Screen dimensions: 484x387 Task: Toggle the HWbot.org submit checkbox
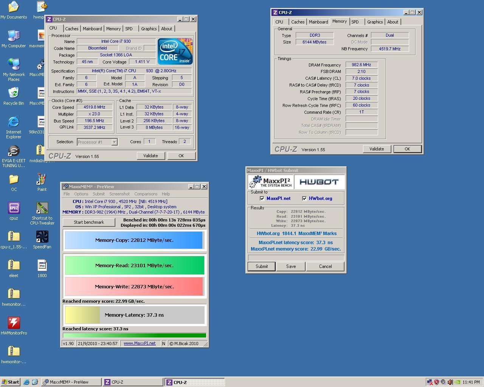click(304, 198)
